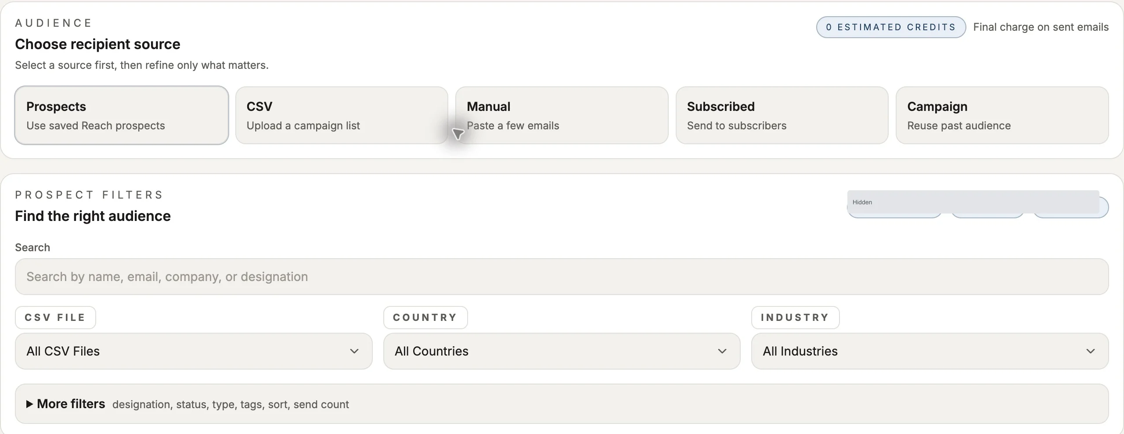This screenshot has width=1124, height=434.
Task: Click the 'Choose recipient source' heading
Action: (x=97, y=44)
